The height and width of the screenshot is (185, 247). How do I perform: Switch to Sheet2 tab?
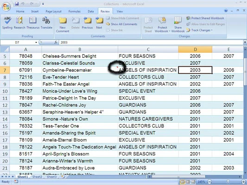click(x=37, y=177)
